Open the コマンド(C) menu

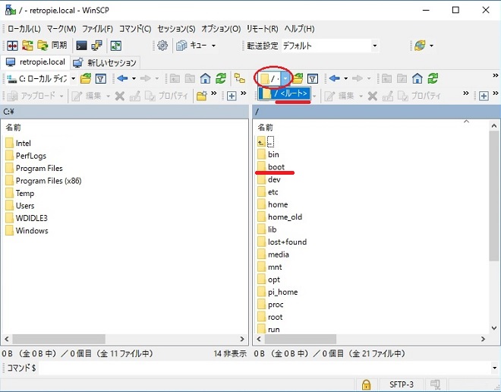tap(135, 29)
